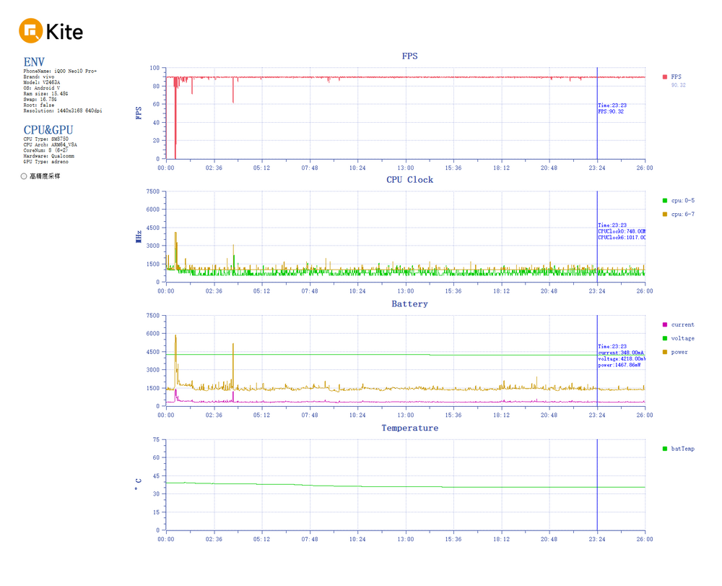Toggle the FPS series legend swatch
This screenshot has height=586, width=722.
point(665,77)
